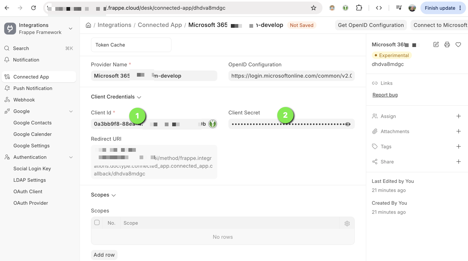Open Google Settings in sidebar
This screenshot has width=468, height=261.
(x=32, y=146)
